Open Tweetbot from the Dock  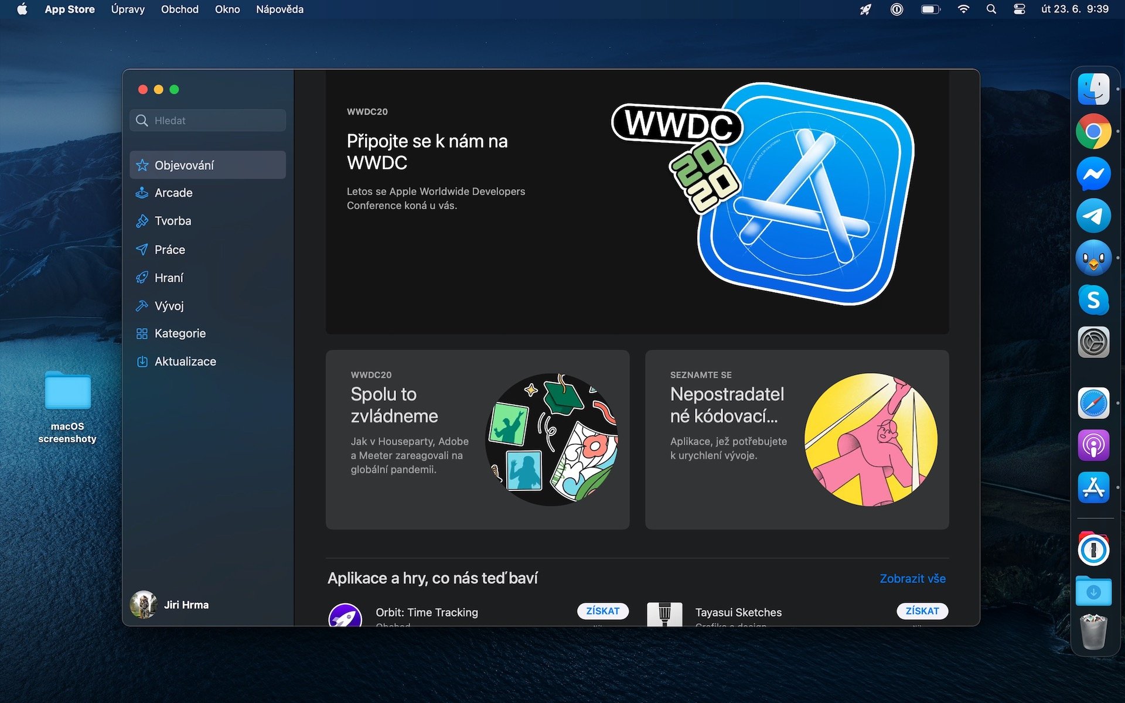tap(1093, 258)
